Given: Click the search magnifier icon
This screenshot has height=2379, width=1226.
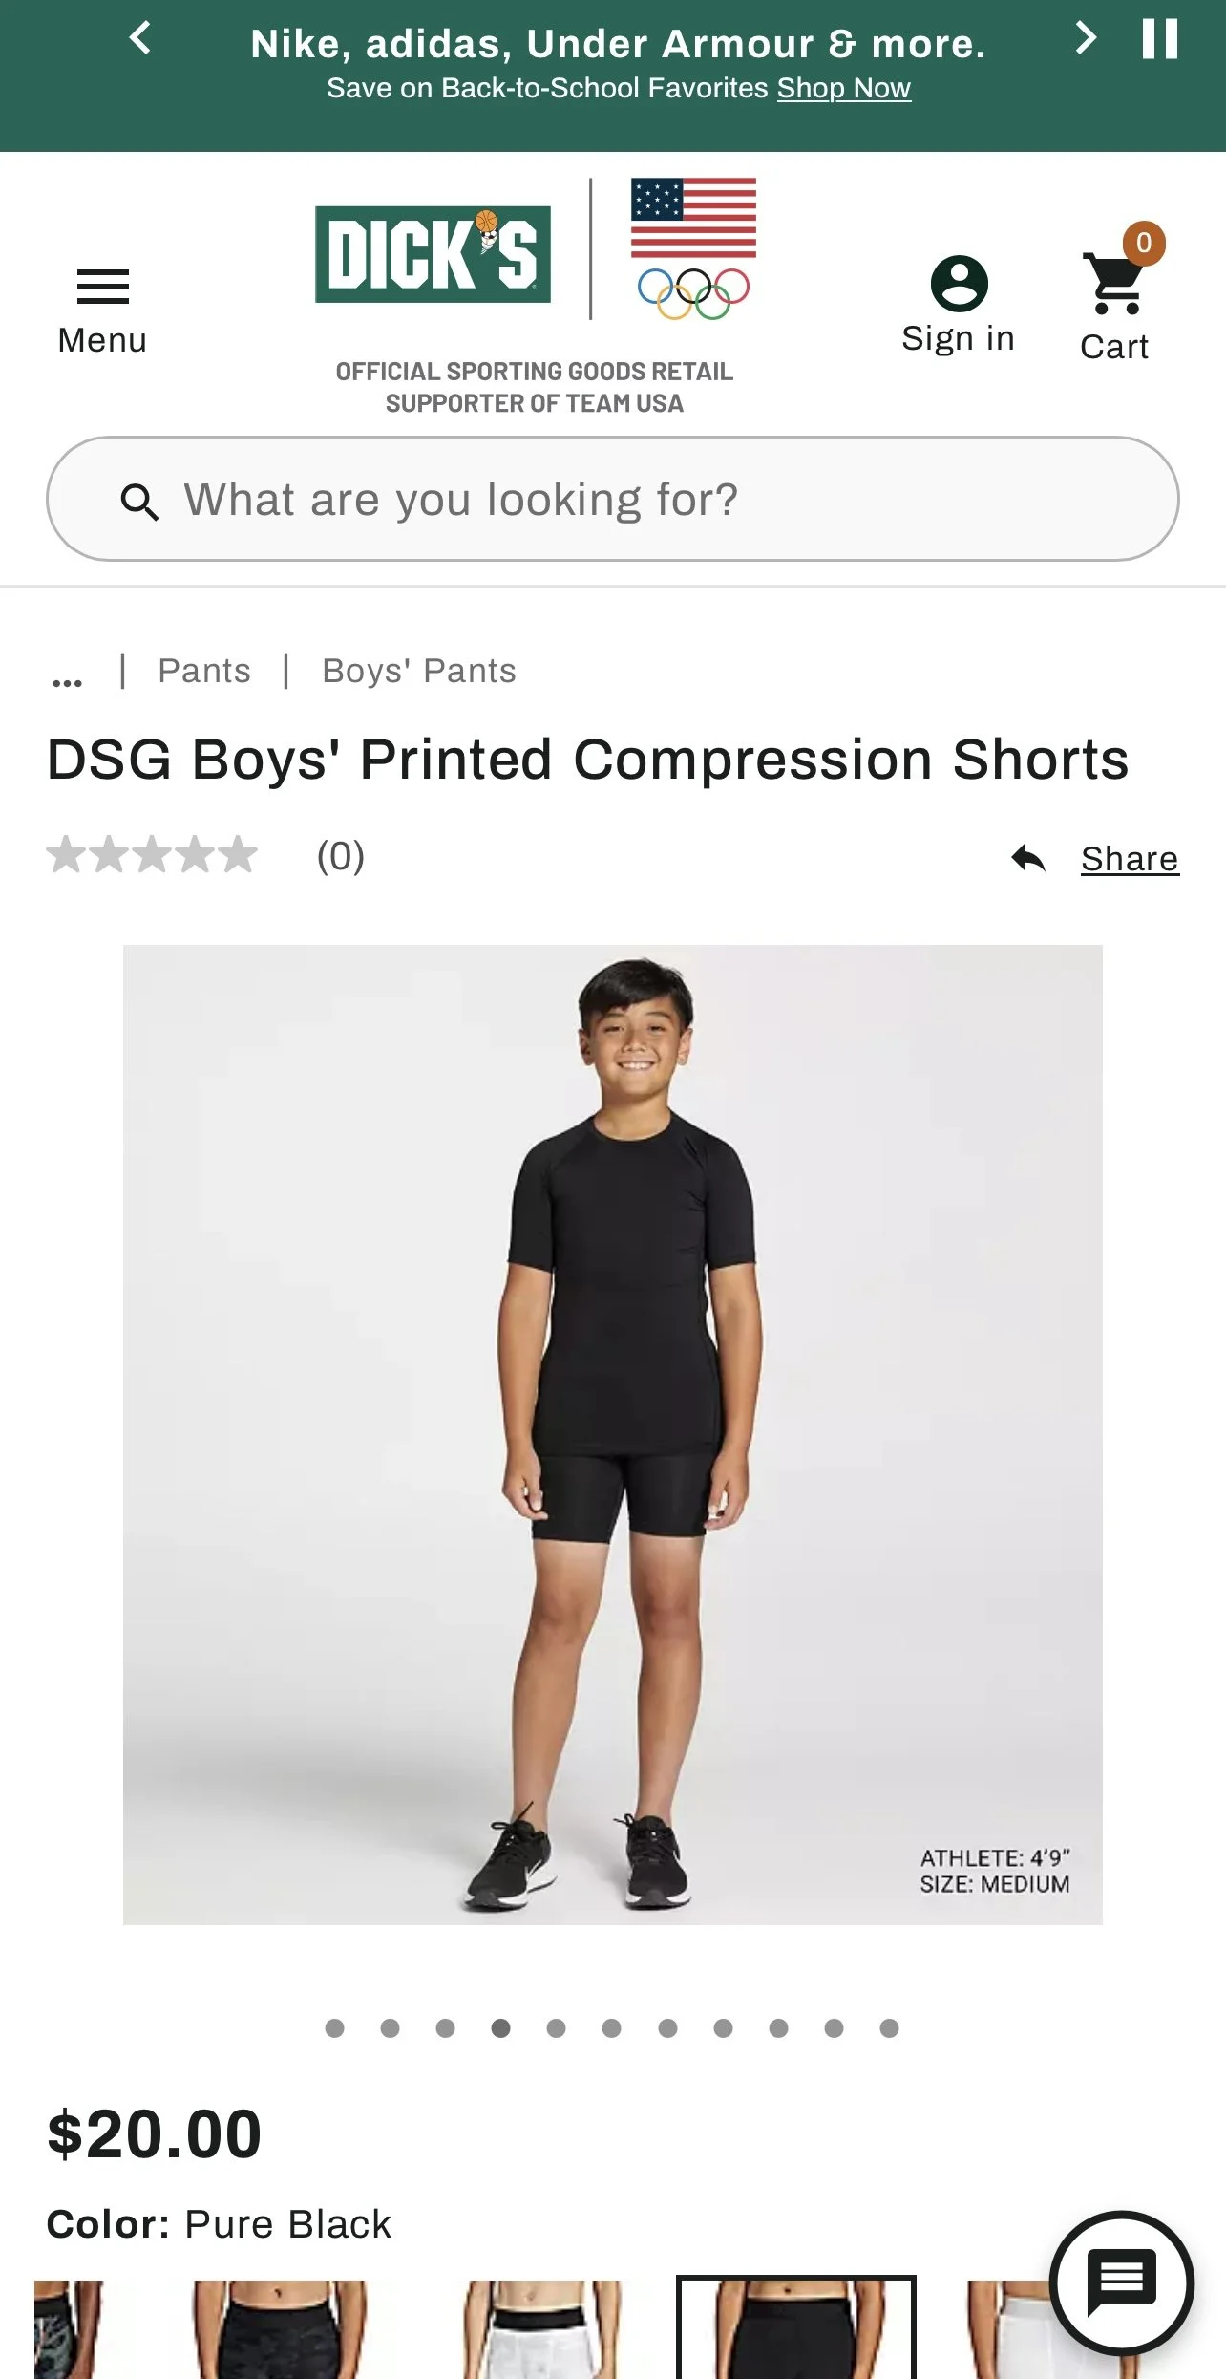Looking at the screenshot, I should coord(139,501).
